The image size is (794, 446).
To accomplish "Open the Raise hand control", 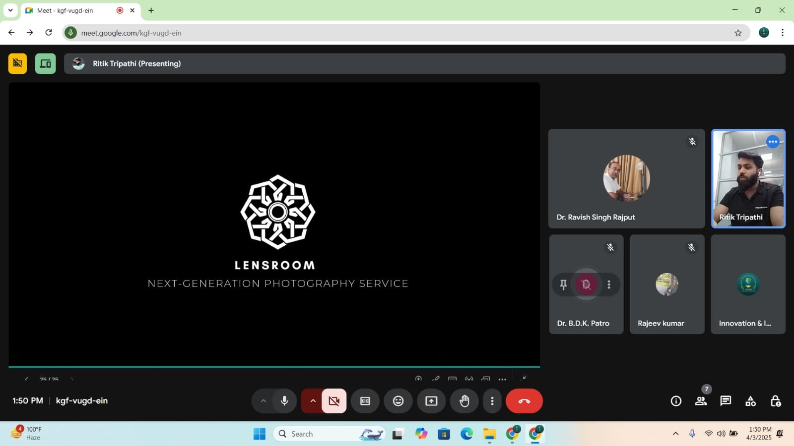I will coord(464,401).
